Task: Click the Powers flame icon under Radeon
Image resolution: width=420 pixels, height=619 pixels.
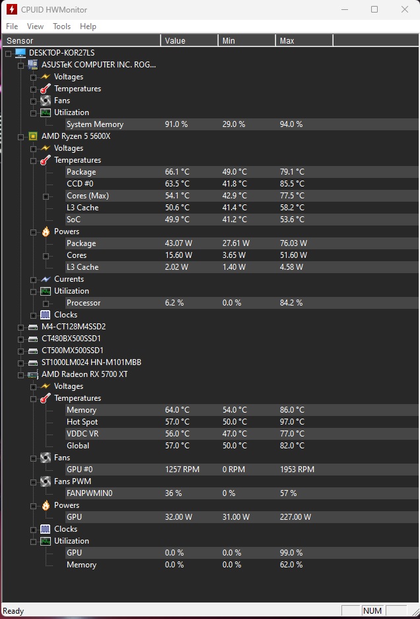Action: click(x=46, y=505)
